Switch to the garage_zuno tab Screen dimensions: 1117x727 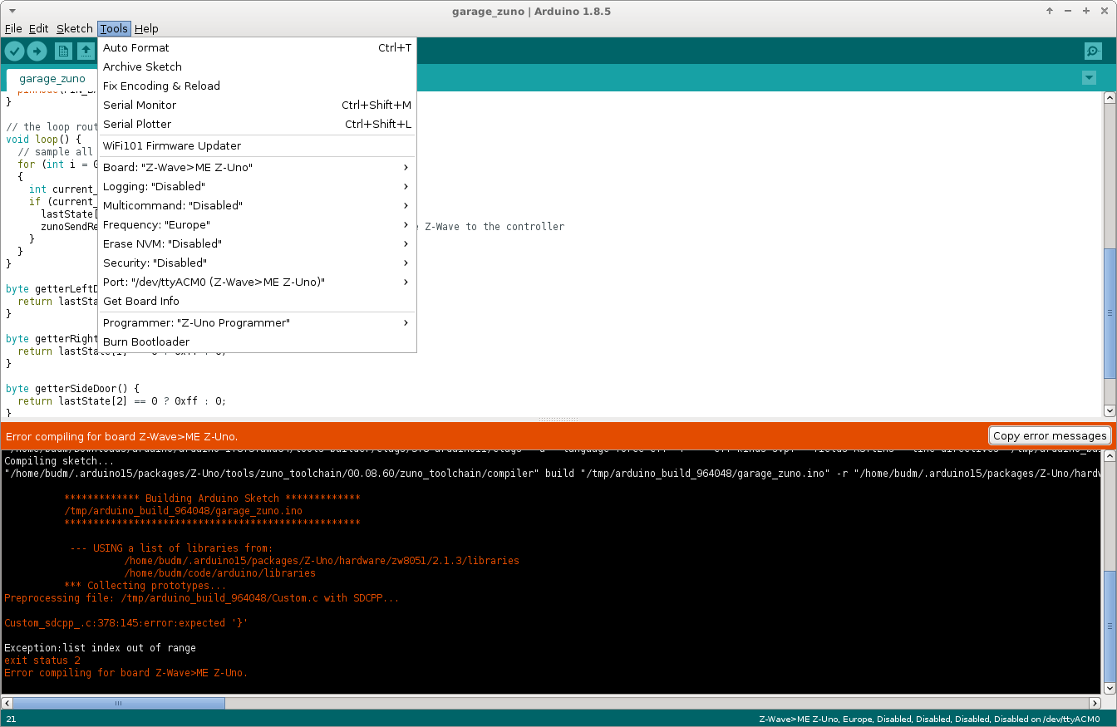[52, 79]
